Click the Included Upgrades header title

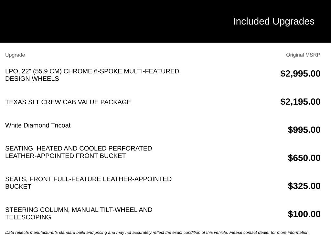pyautogui.click(x=273, y=21)
